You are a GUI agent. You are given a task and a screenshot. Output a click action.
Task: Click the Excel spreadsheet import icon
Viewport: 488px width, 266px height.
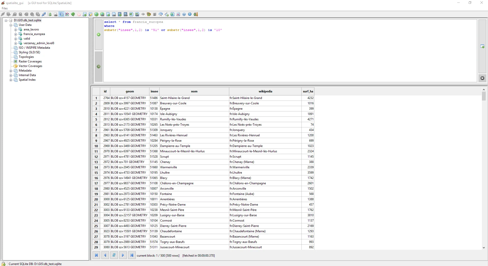(x=131, y=14)
